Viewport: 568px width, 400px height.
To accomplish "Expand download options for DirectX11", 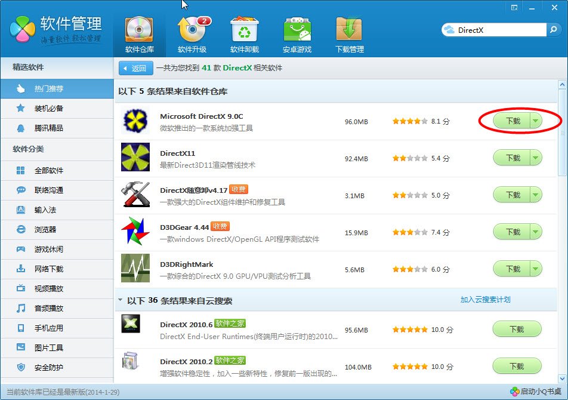I will coord(536,158).
